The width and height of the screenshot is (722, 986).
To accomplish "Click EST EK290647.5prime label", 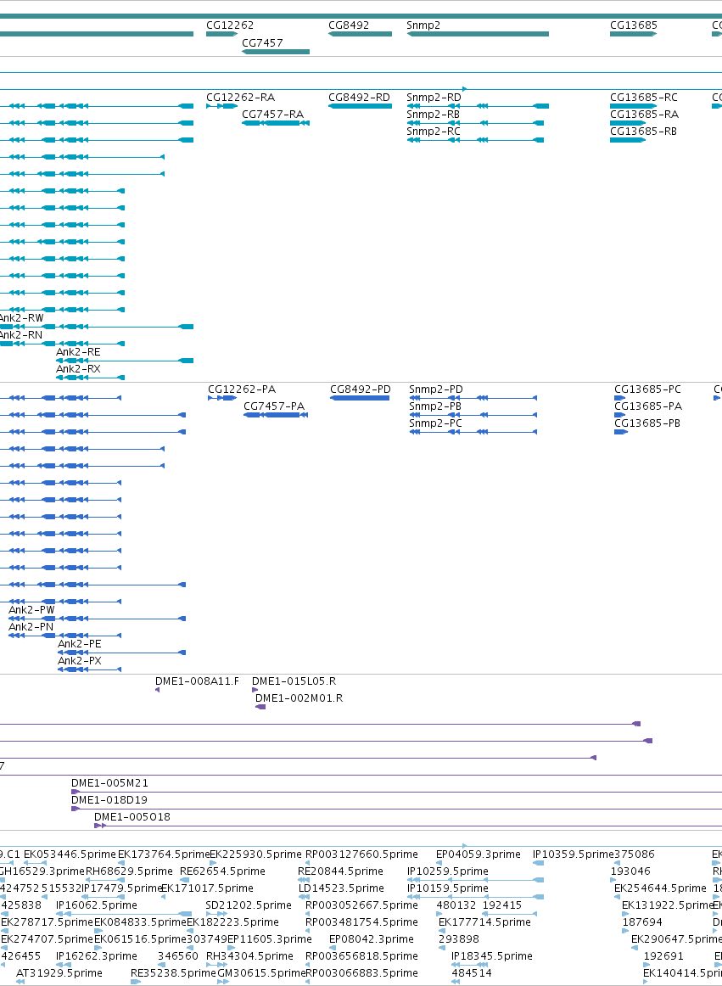I will tap(677, 939).
